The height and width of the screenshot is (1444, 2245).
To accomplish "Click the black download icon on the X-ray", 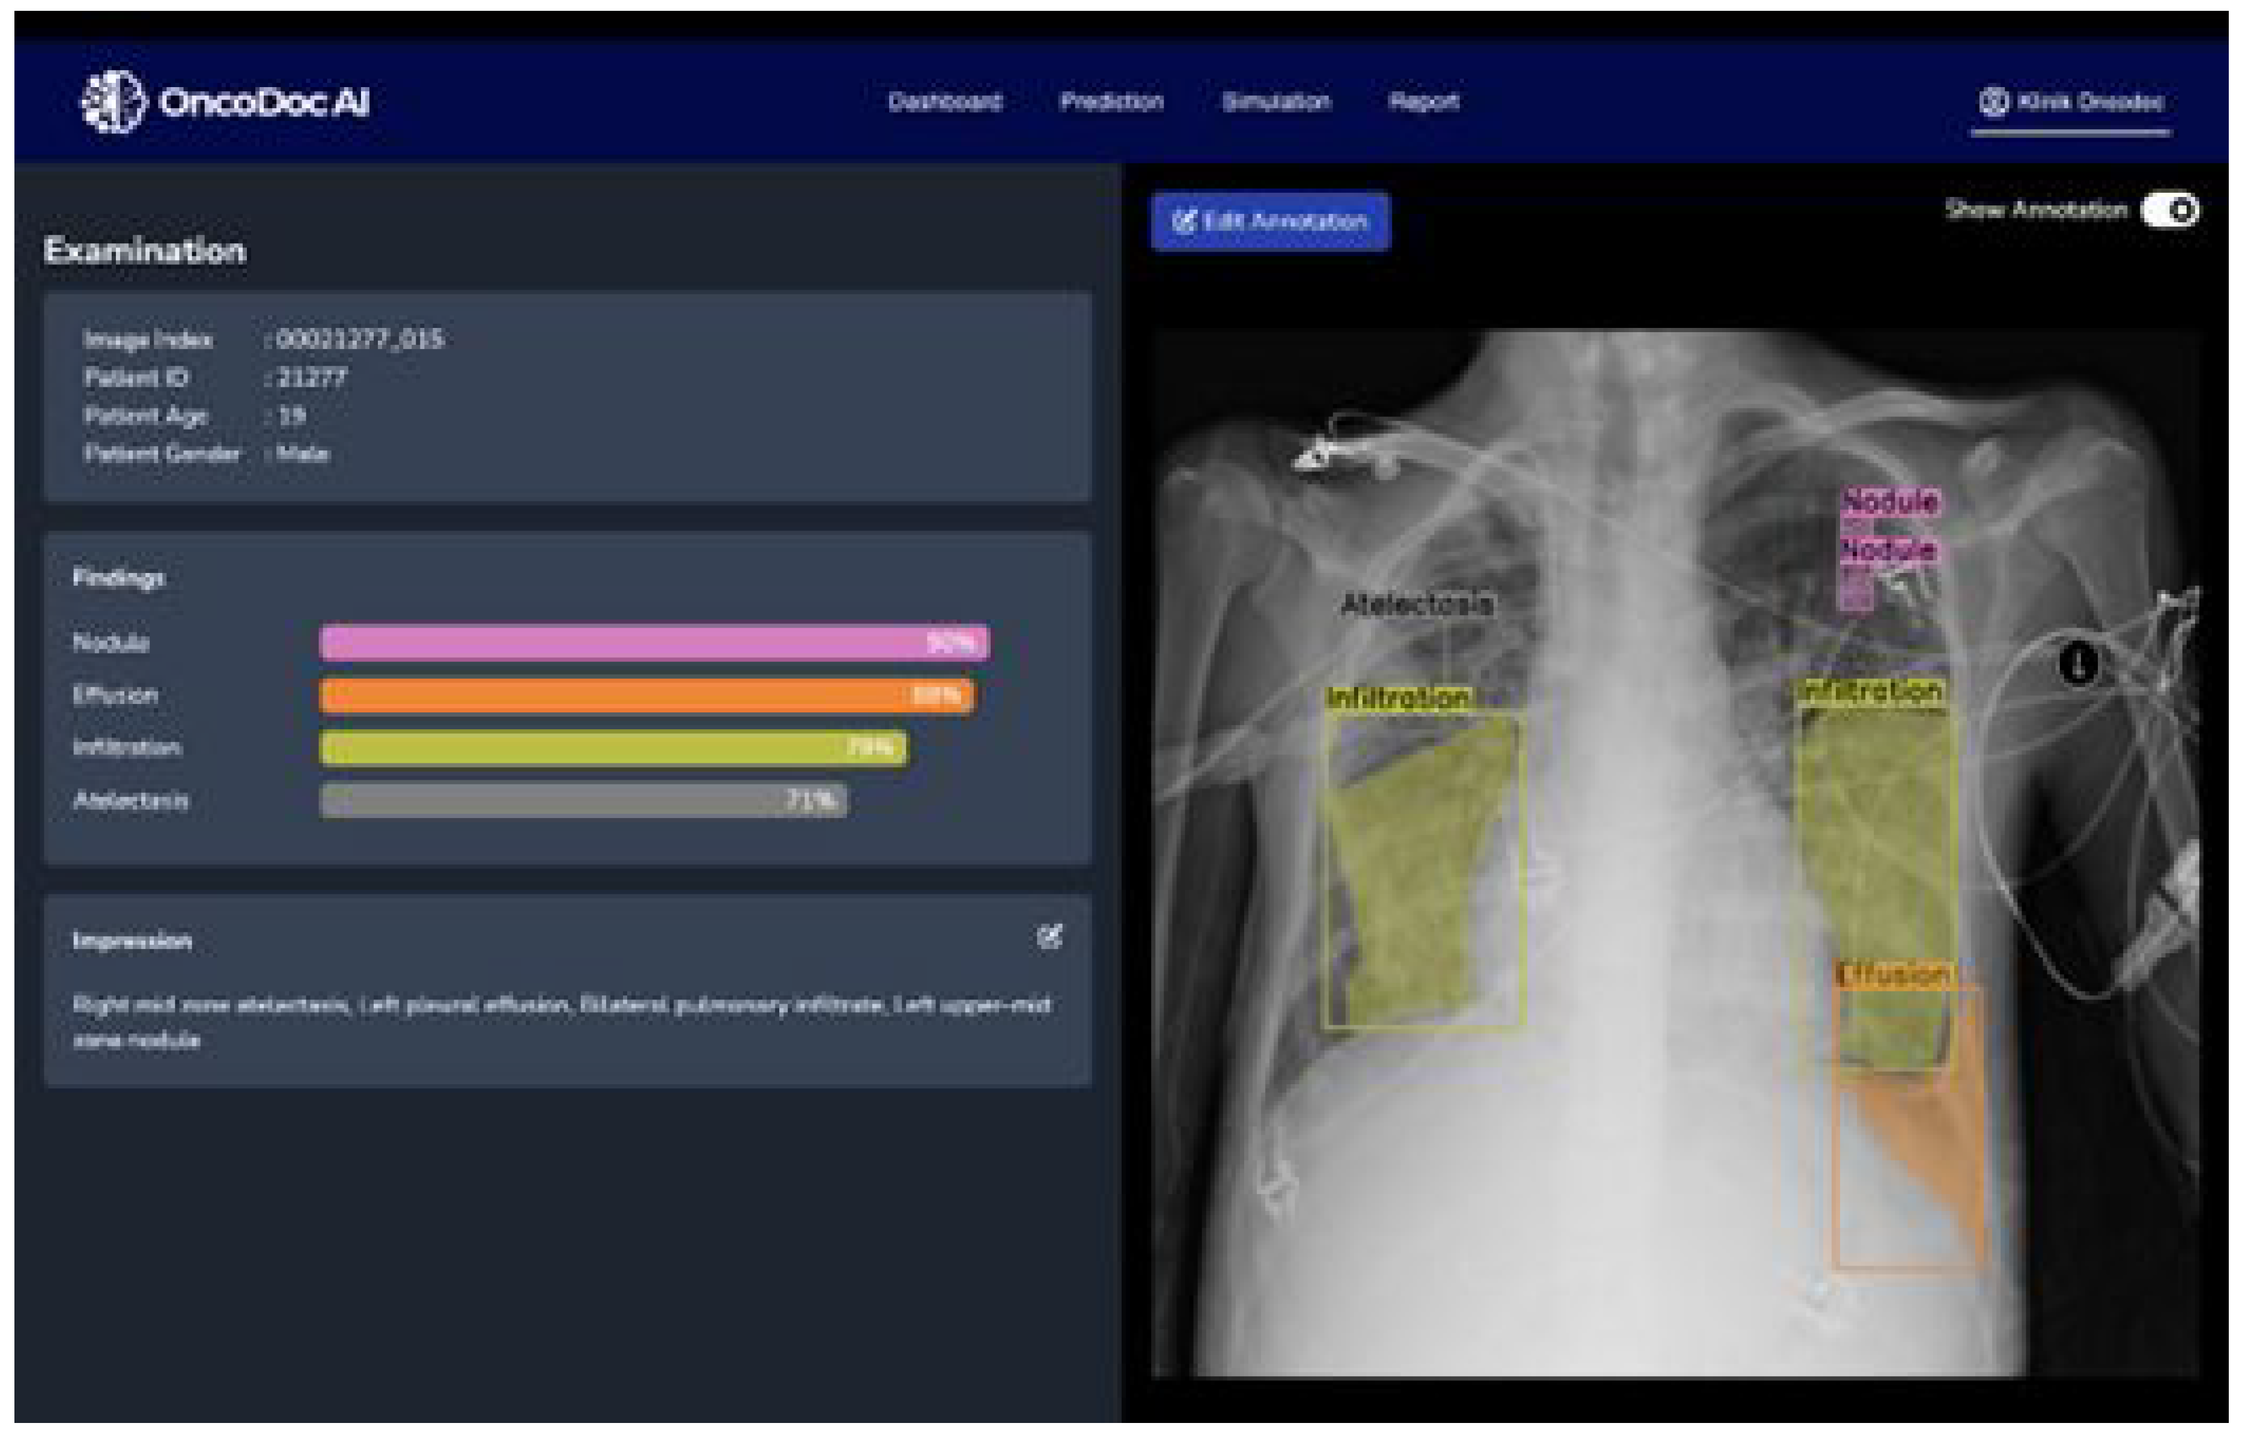I will [x=2078, y=663].
